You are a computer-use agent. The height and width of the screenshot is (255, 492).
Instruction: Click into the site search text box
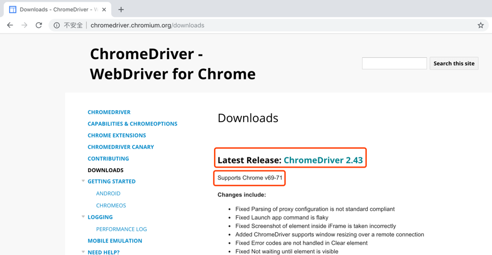pyautogui.click(x=395, y=63)
